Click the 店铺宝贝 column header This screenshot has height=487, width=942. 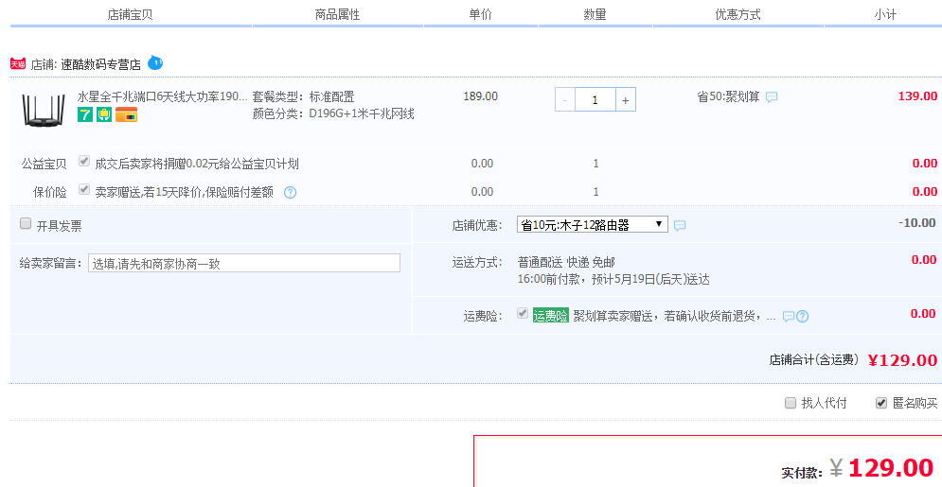[x=131, y=14]
